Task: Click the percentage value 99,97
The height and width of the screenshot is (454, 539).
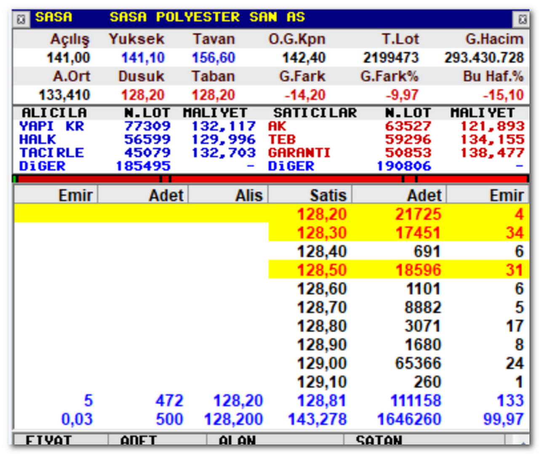Action: [503, 419]
